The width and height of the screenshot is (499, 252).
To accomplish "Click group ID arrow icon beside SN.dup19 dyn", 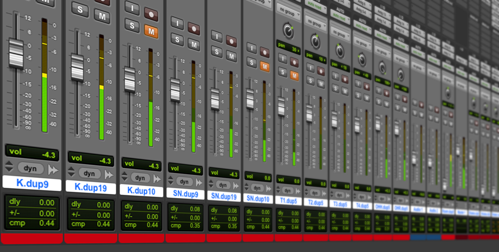I will (236, 186).
